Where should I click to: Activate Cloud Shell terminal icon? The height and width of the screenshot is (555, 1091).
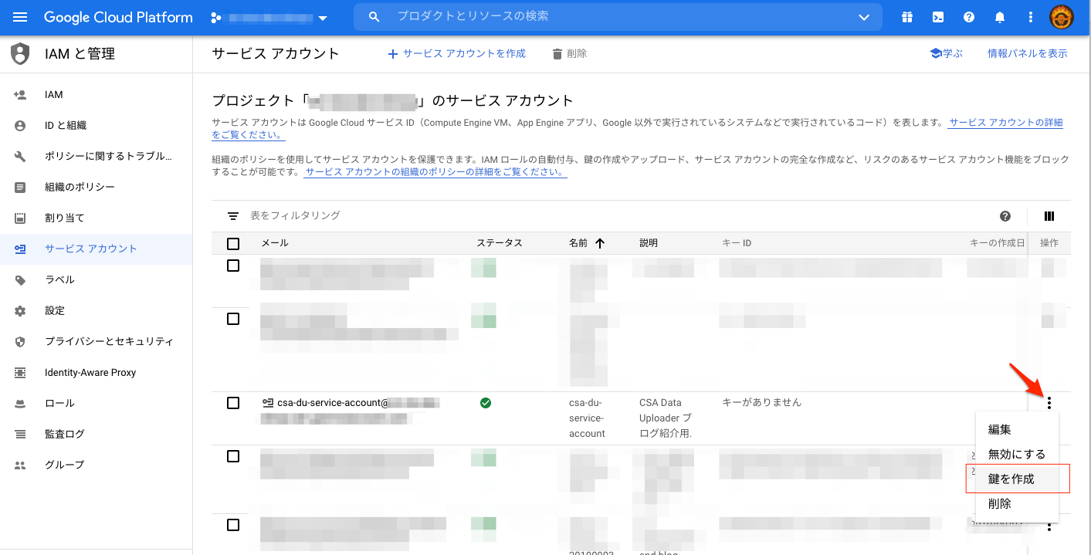click(x=938, y=17)
